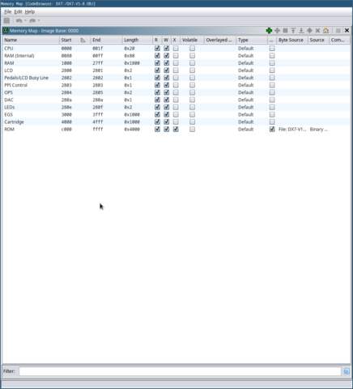The image size is (353, 389).
Task: Open the File menu
Action: tap(8, 12)
